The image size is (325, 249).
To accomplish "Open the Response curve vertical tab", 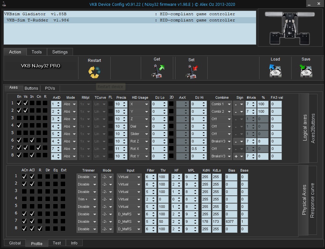I will pyautogui.click(x=312, y=200).
